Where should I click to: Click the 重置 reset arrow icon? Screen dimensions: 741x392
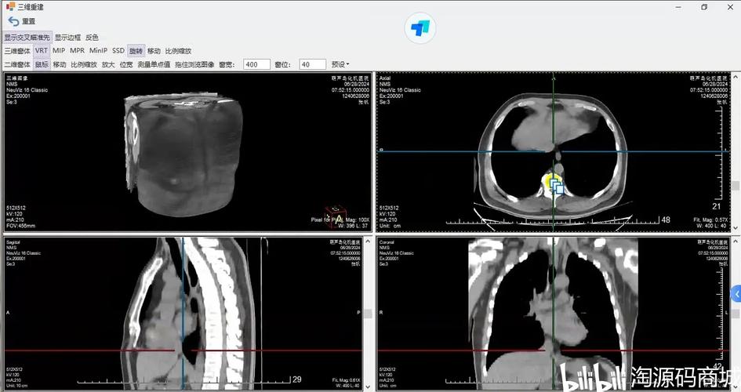(13, 21)
